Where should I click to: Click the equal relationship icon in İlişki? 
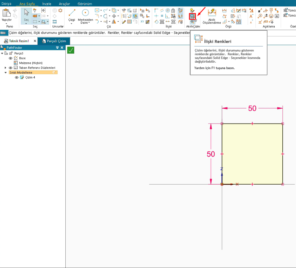pos(162,16)
